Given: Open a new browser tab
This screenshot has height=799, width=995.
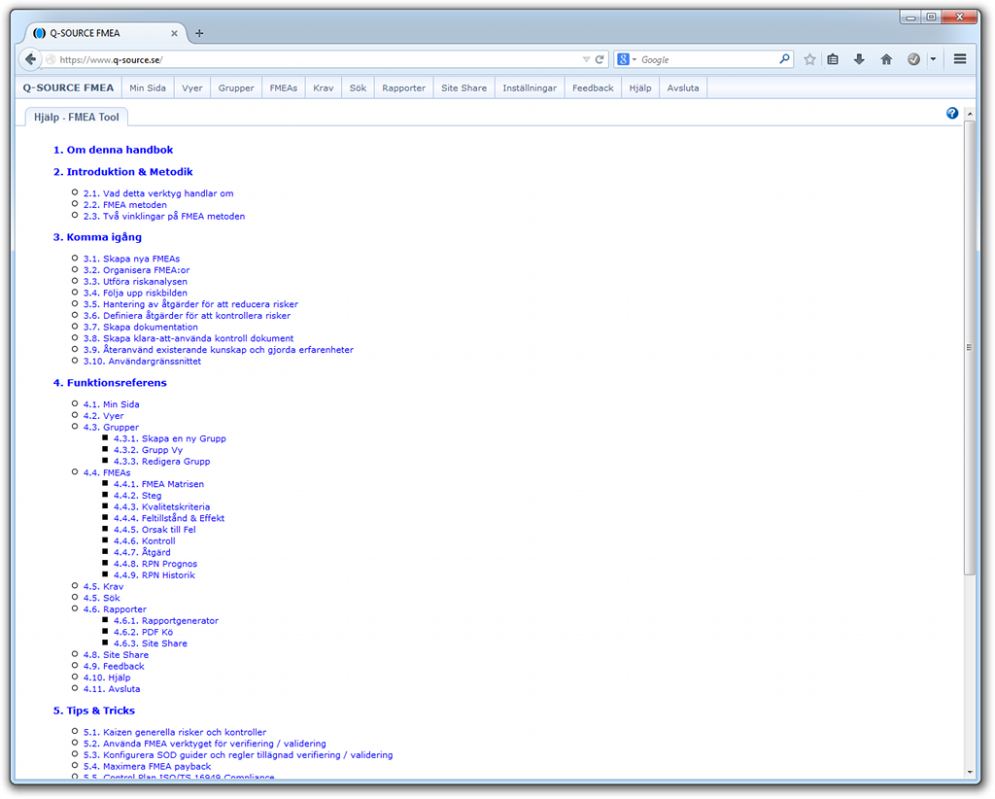Looking at the screenshot, I should (199, 33).
